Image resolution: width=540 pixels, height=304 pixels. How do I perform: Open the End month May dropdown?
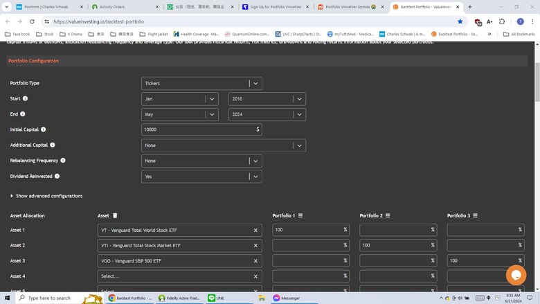tap(180, 114)
